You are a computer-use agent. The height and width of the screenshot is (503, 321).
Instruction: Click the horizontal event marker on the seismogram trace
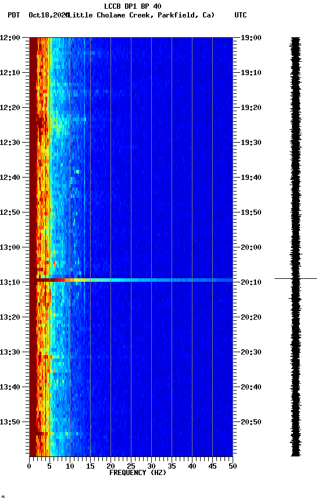295,279
